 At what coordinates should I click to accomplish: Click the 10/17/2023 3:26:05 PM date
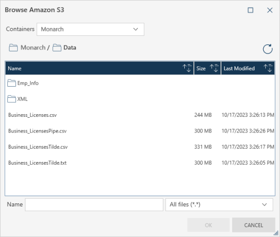(248, 163)
